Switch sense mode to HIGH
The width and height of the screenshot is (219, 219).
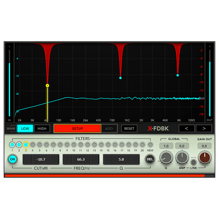[42, 128]
